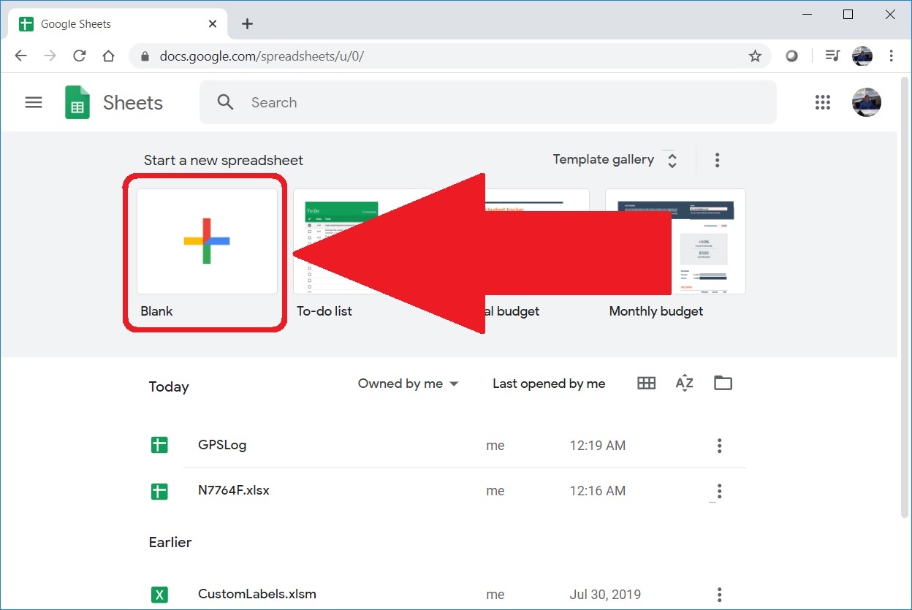The height and width of the screenshot is (610, 912).
Task: Create a Blank spreadsheet
Action: [x=207, y=242]
